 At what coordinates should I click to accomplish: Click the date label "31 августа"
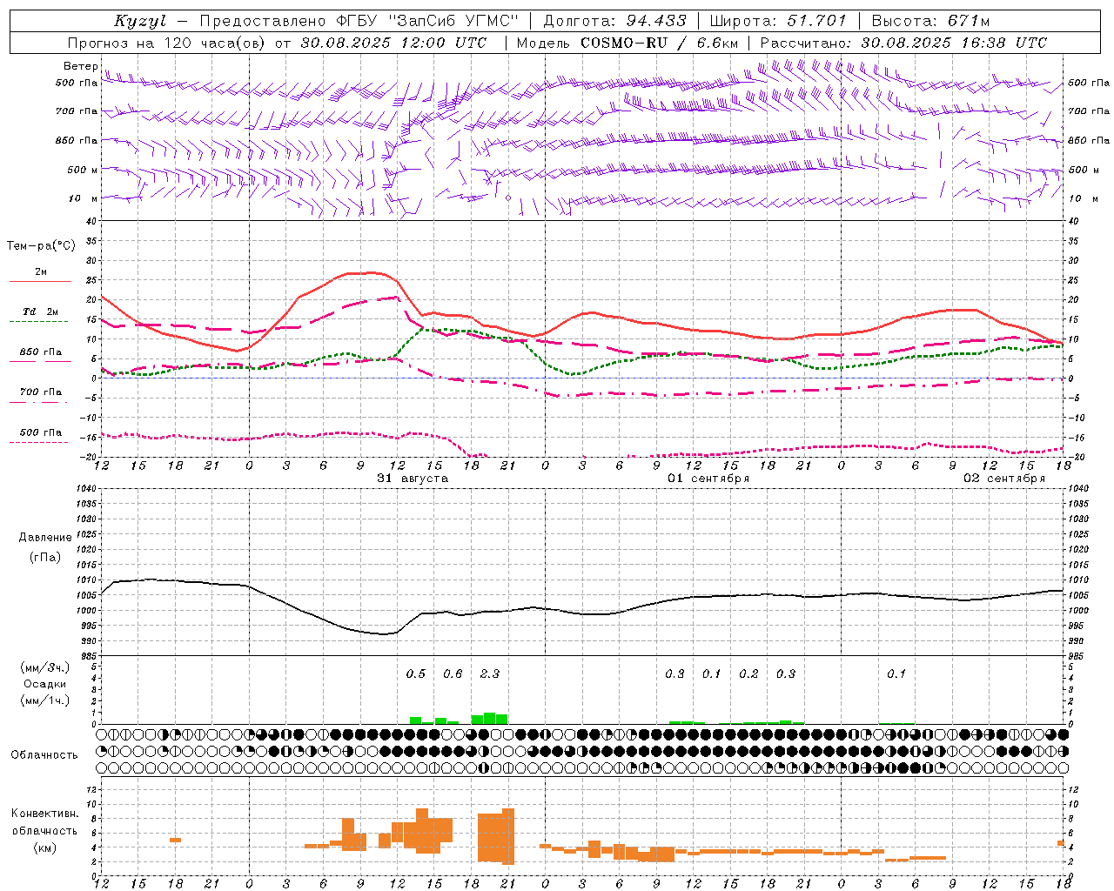point(413,479)
